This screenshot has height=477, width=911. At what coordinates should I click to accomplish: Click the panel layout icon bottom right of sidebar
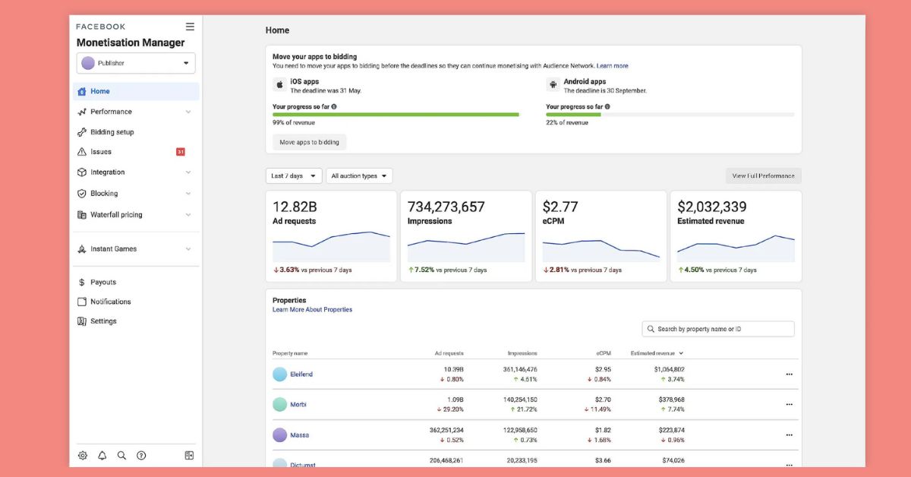189,456
